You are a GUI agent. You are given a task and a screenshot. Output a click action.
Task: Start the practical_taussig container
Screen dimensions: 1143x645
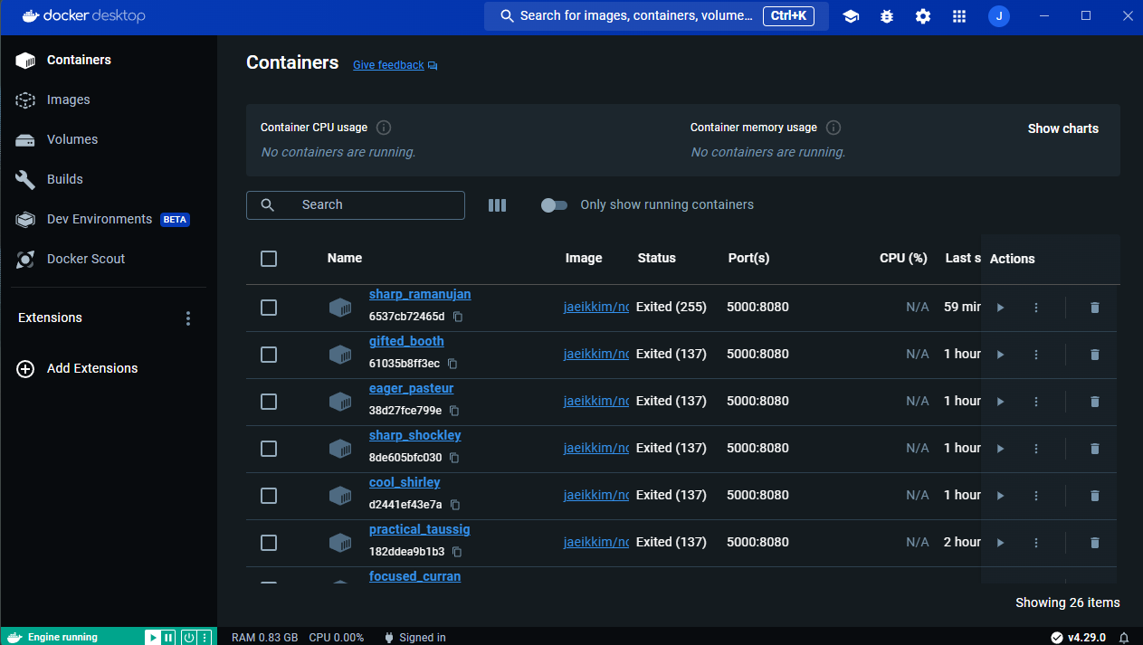tap(1000, 543)
